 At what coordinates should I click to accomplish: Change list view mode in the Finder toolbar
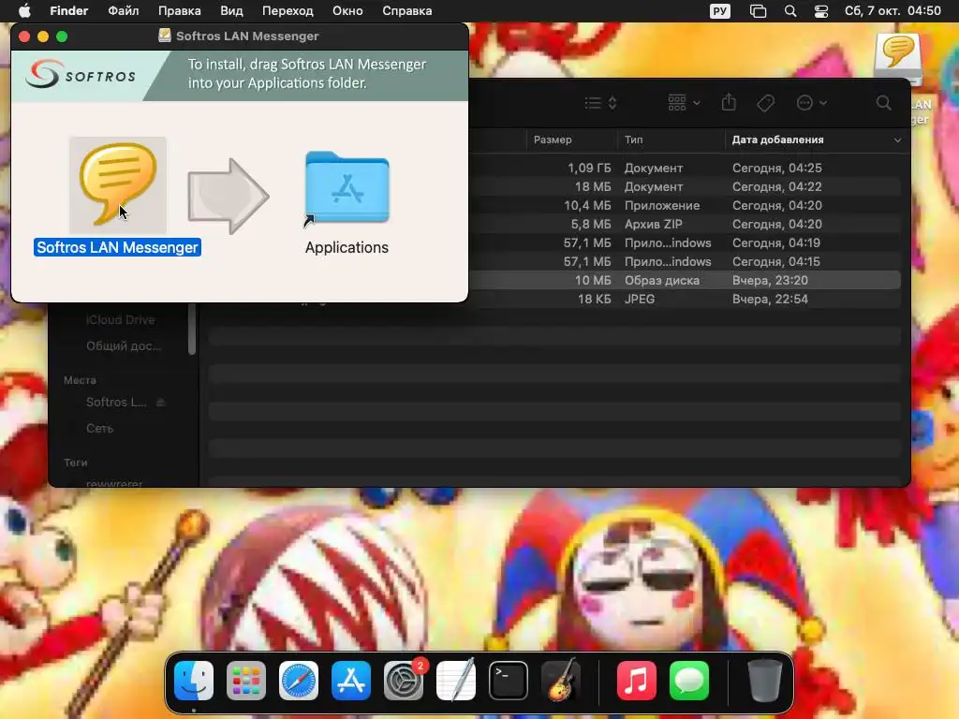coord(600,103)
